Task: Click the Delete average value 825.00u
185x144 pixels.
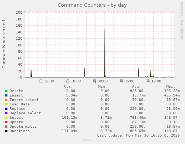Action: point(138,91)
